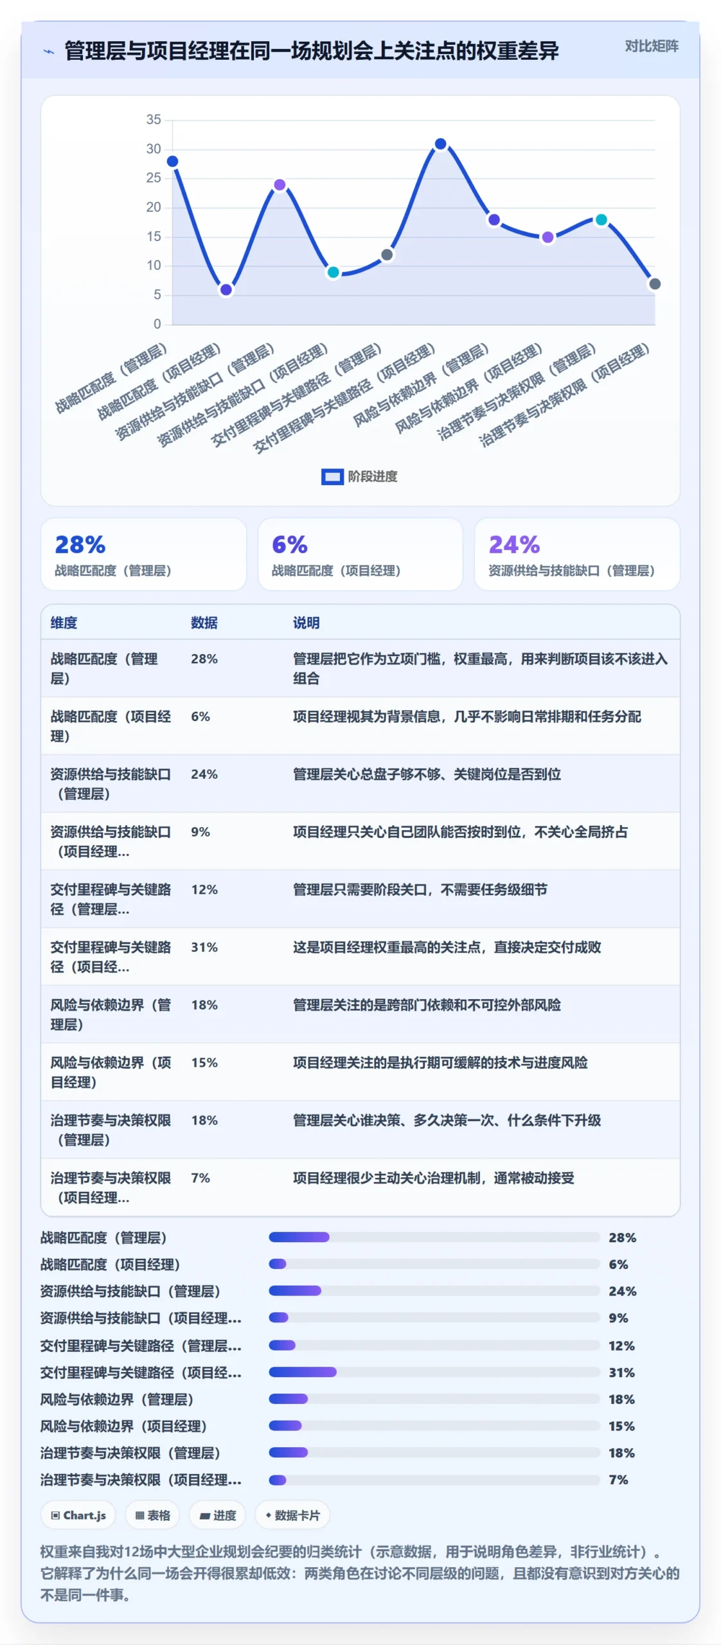The width and height of the screenshot is (721, 1645).
Task: Click description 管理层关心谁决策
Action: point(447,1121)
